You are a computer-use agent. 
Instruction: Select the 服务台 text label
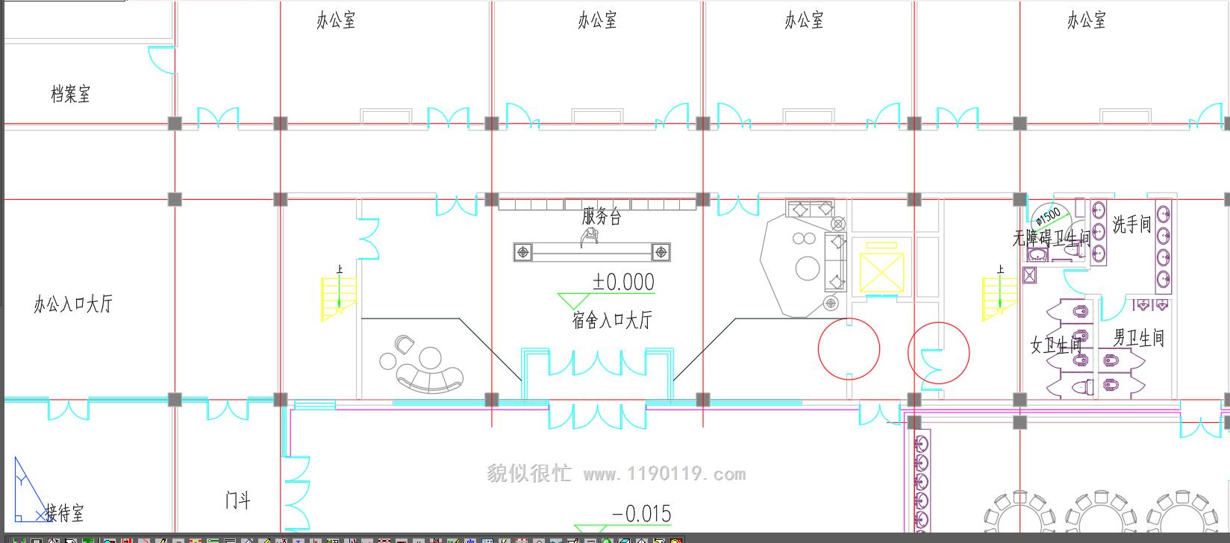point(602,217)
